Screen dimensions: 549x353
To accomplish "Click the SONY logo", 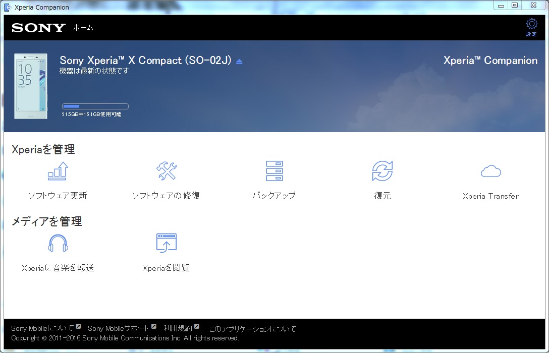I will click(38, 28).
